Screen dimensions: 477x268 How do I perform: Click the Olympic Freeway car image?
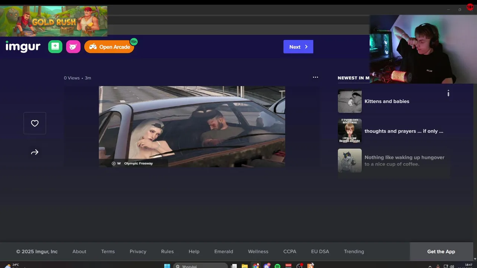point(192,127)
